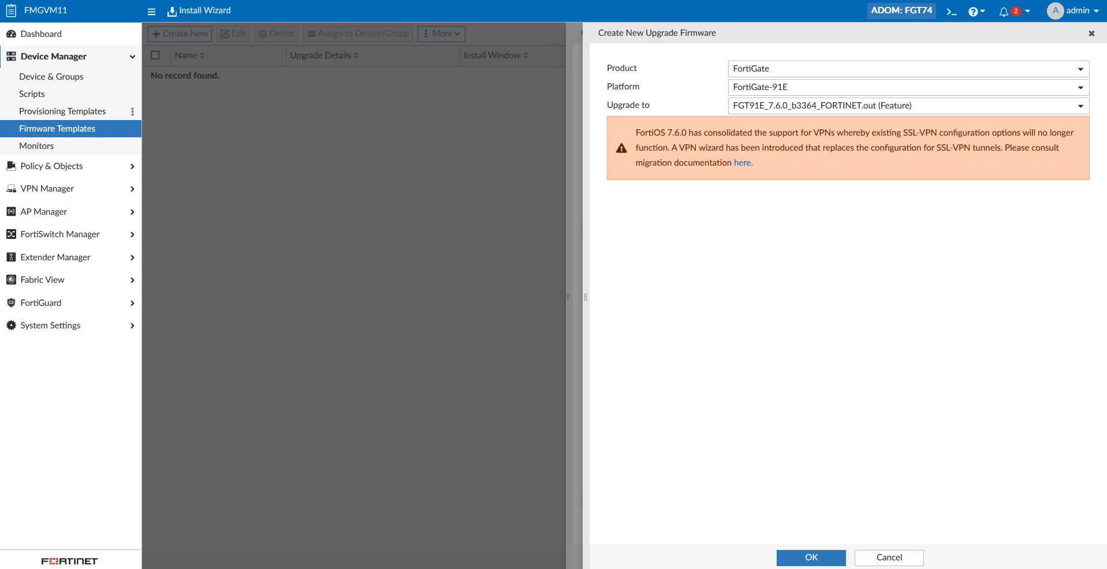Open the migration documentation here link

pyautogui.click(x=743, y=163)
